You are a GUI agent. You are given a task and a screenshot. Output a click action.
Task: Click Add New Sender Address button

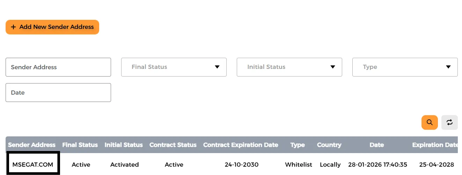(x=52, y=27)
